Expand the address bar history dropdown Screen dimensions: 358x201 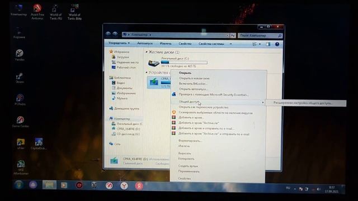(x=227, y=35)
